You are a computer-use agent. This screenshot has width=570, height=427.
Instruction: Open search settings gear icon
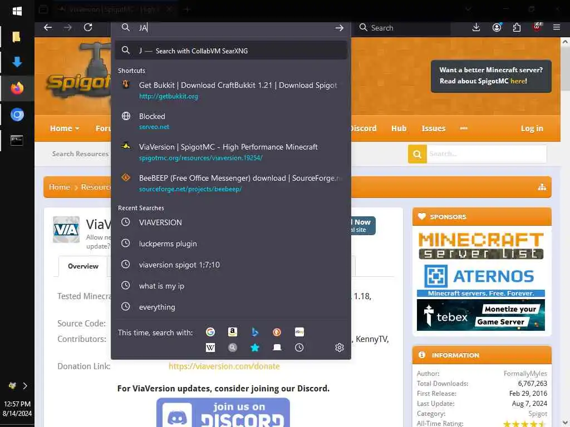click(339, 347)
